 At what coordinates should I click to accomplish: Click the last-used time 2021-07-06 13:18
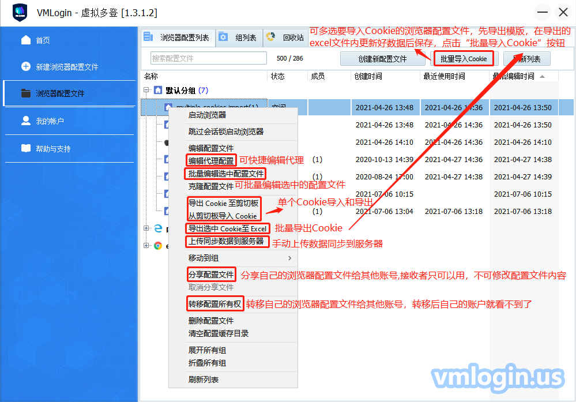454,211
